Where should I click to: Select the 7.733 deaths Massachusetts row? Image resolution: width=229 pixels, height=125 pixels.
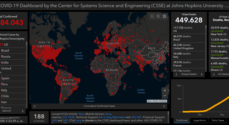click(219, 55)
